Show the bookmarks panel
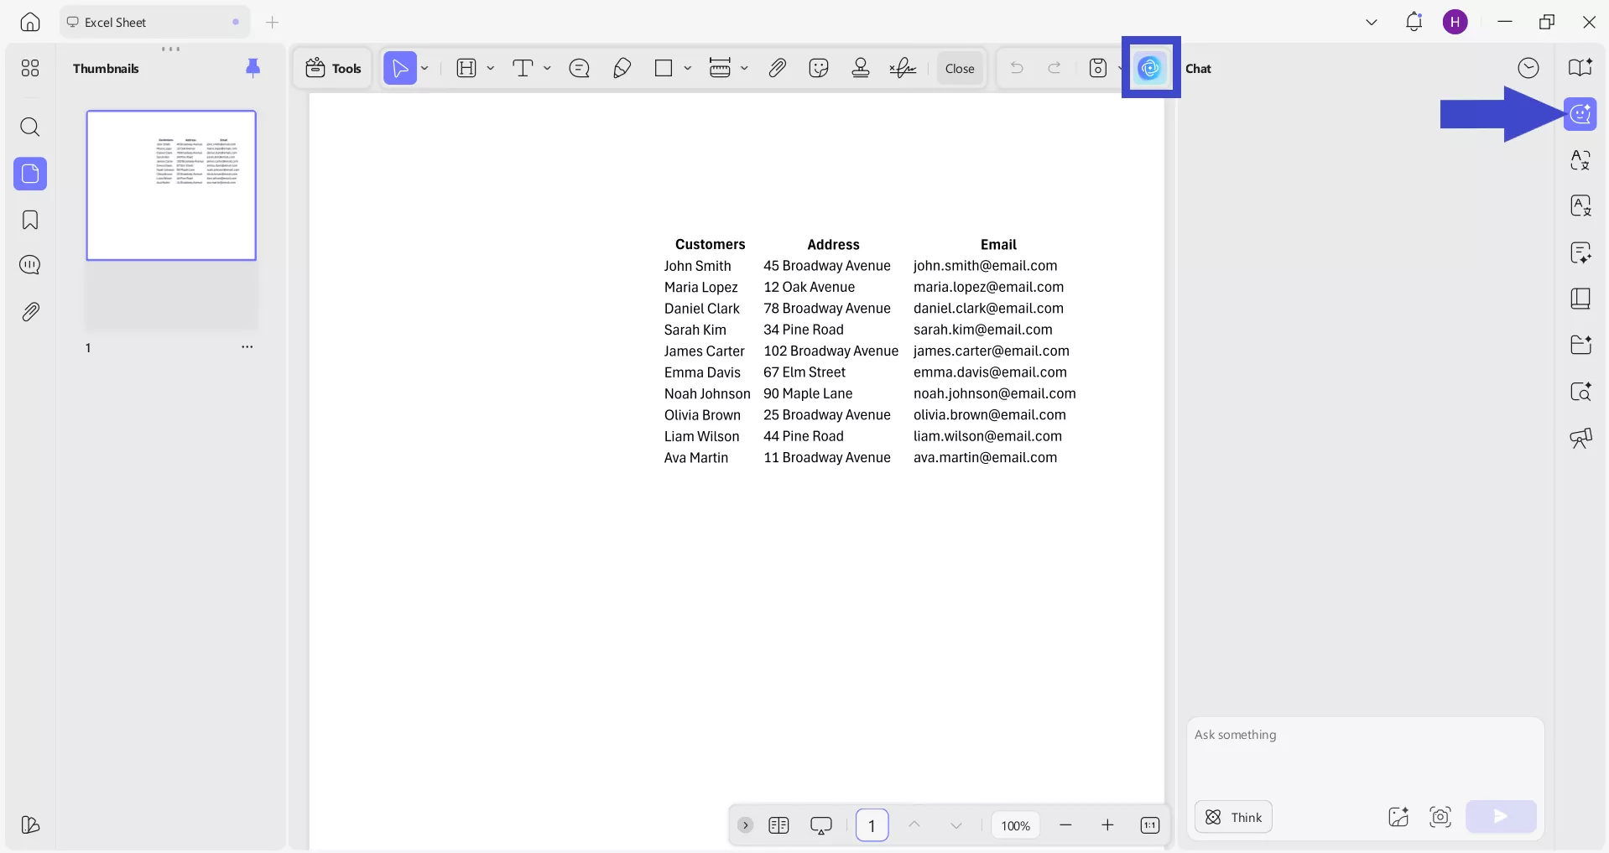This screenshot has width=1609, height=853. pyautogui.click(x=30, y=220)
